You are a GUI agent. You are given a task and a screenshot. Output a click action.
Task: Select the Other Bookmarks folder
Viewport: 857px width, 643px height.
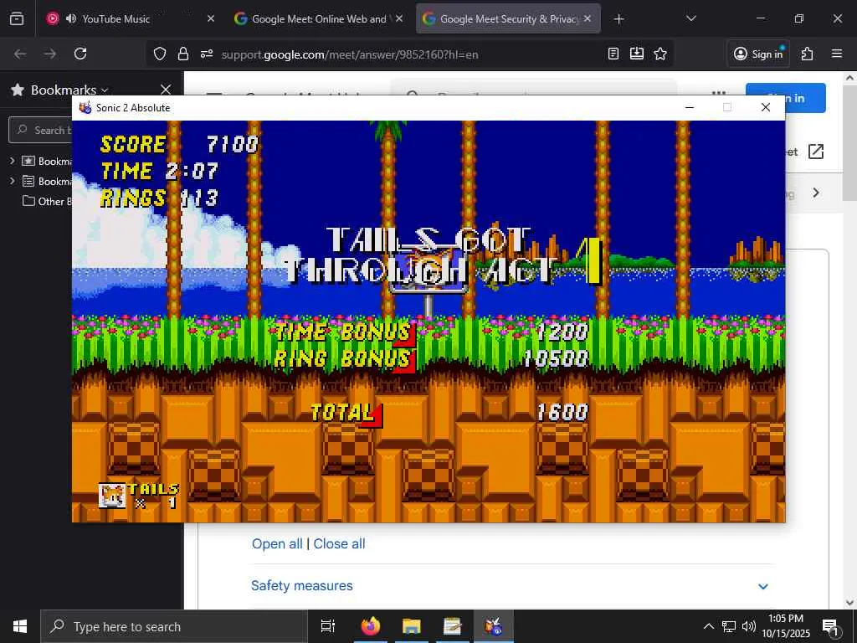(x=47, y=201)
